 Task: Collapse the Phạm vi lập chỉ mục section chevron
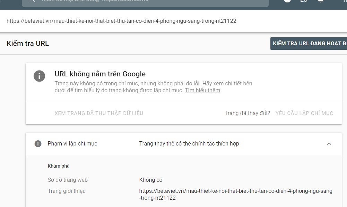[329, 144]
